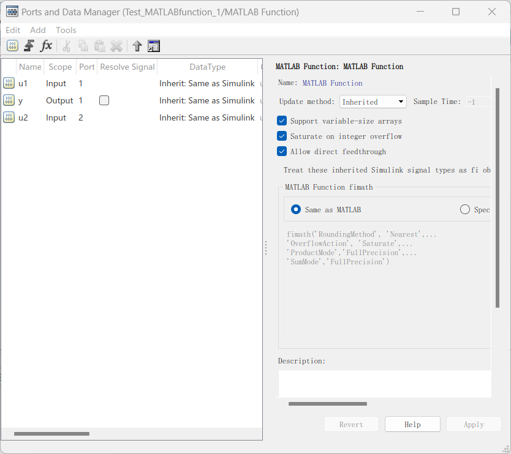Click the Add Function Call Output icon
The image size is (511, 454).
pos(29,46)
